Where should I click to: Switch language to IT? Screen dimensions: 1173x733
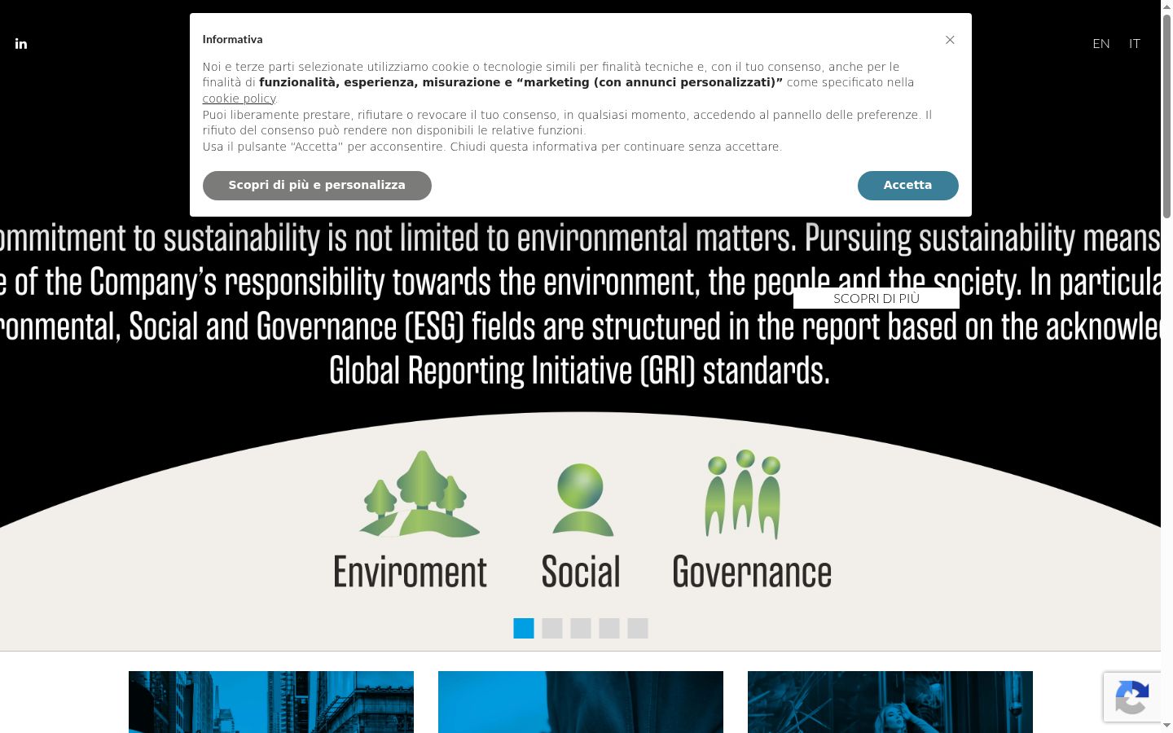(1135, 44)
